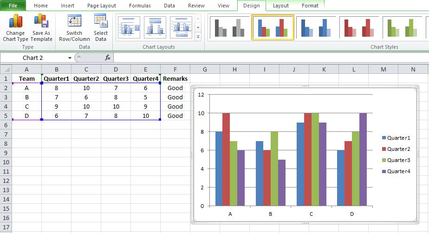Apply the first chart layout thumbnail
Screen dimensions: 429x233
coord(129,27)
